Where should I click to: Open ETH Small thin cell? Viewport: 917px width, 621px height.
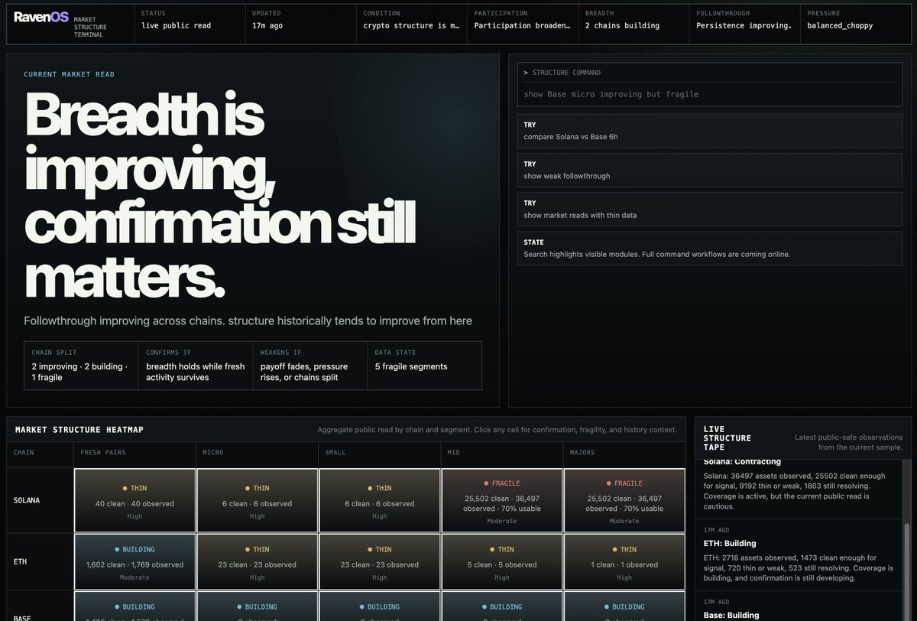(x=379, y=561)
